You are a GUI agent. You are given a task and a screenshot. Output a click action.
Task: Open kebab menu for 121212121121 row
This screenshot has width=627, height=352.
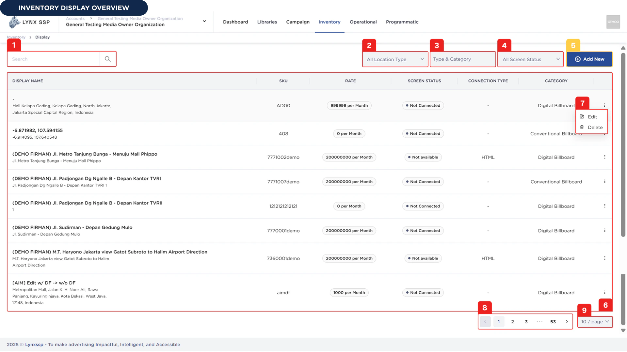pos(604,206)
